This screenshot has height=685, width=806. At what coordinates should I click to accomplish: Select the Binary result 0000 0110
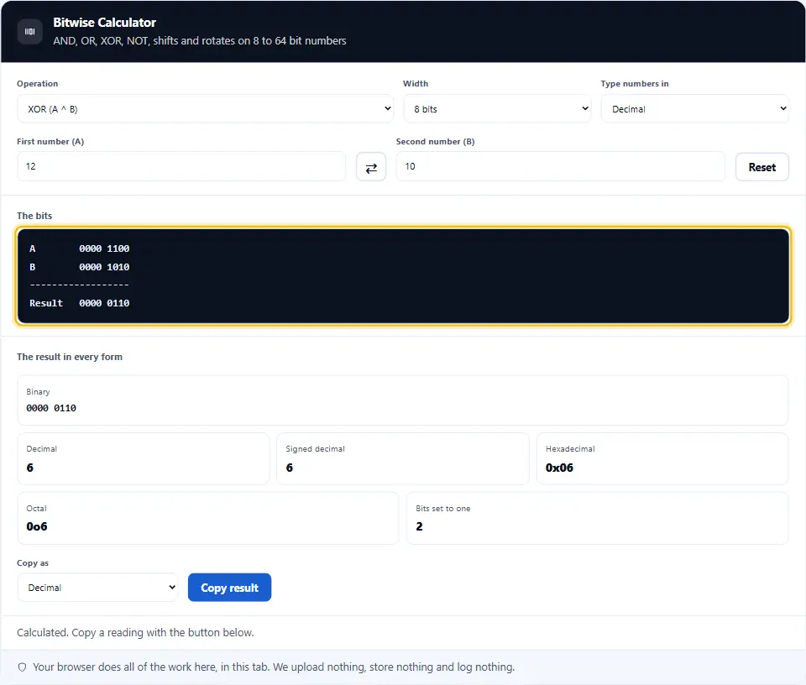tap(51, 408)
